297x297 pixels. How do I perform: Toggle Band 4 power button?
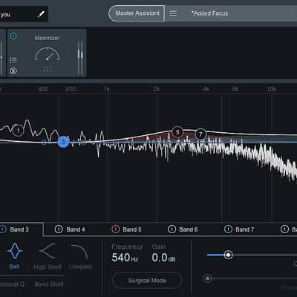point(59,229)
